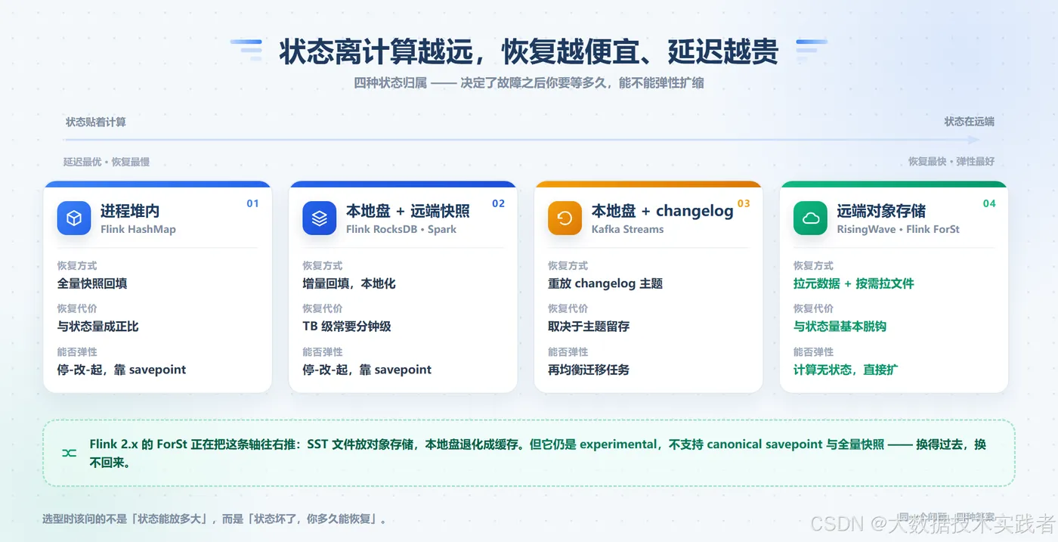Select the caption 恢复最快 • 弹性最好

click(x=951, y=162)
